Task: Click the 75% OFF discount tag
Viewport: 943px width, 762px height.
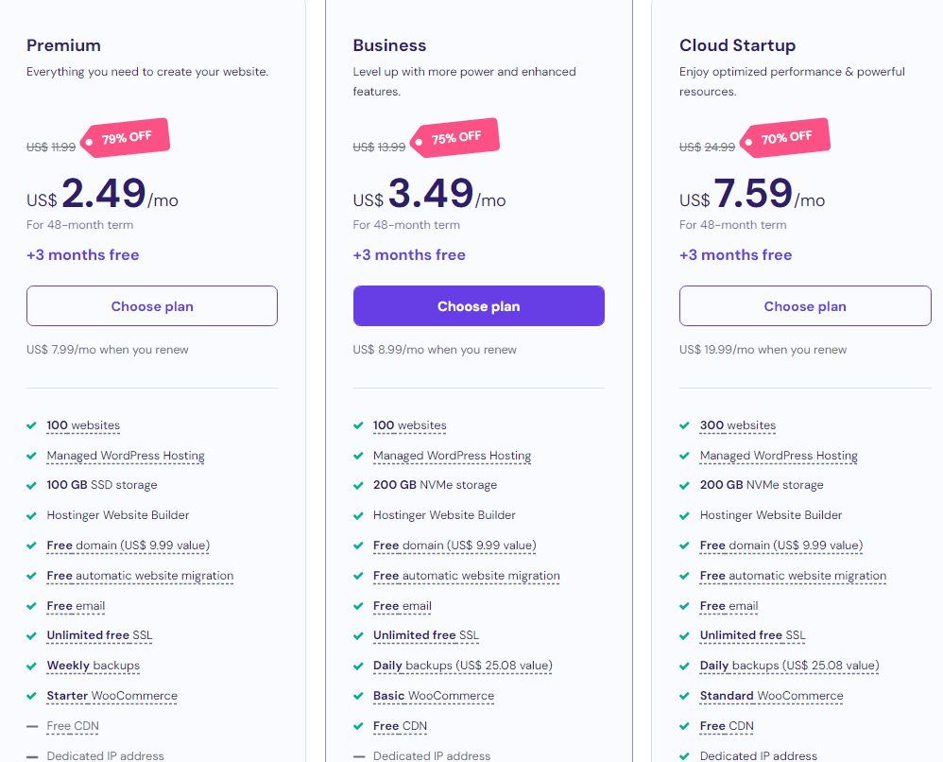Action: click(455, 138)
